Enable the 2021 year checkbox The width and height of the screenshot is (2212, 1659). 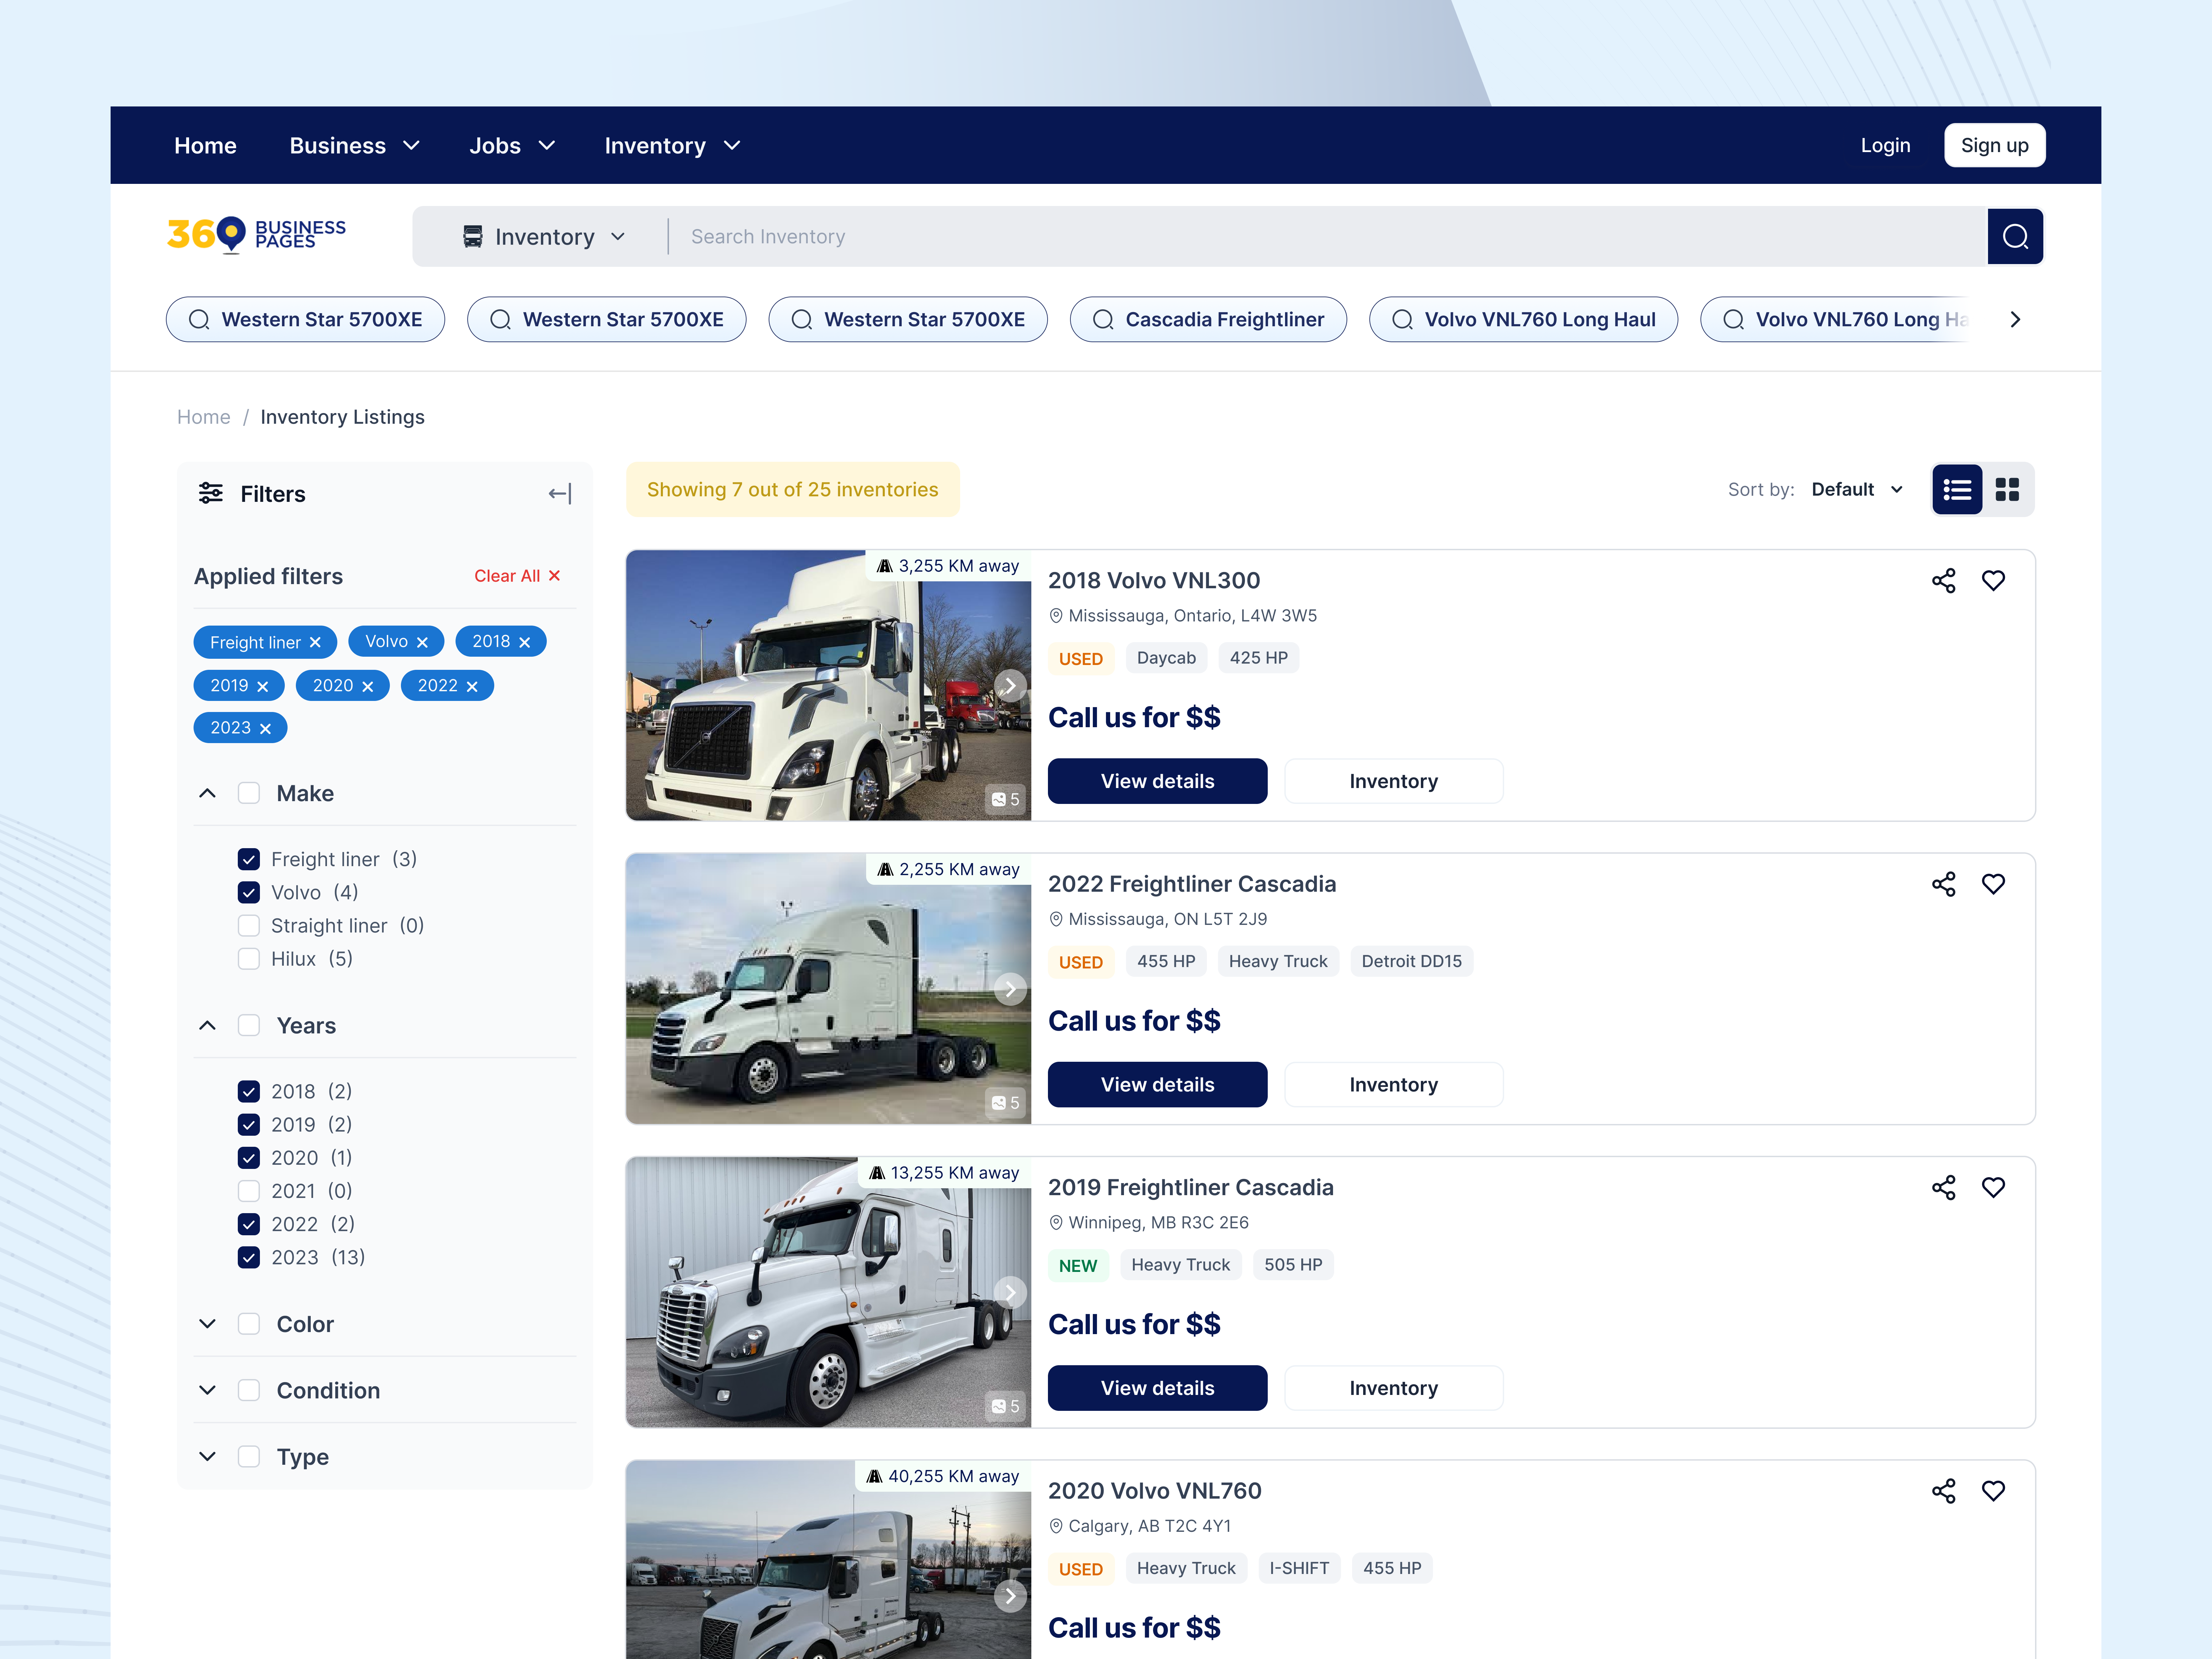(248, 1190)
